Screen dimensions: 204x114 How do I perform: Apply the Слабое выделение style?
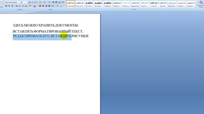tap(126, 4)
